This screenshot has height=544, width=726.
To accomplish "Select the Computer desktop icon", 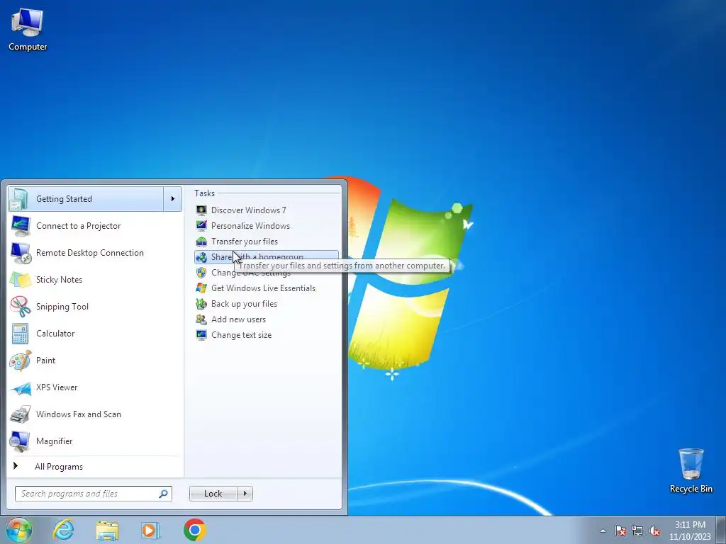I will pyautogui.click(x=28, y=29).
